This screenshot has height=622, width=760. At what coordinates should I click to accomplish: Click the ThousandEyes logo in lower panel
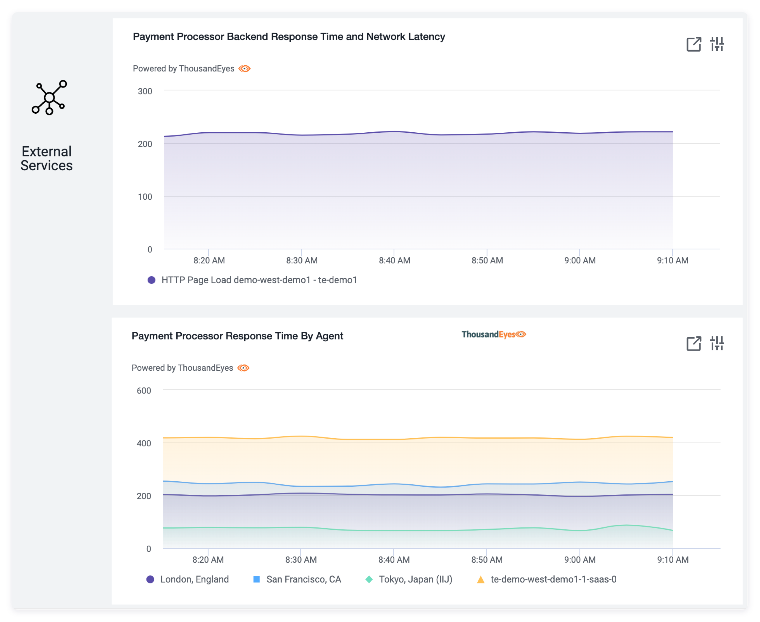(494, 334)
